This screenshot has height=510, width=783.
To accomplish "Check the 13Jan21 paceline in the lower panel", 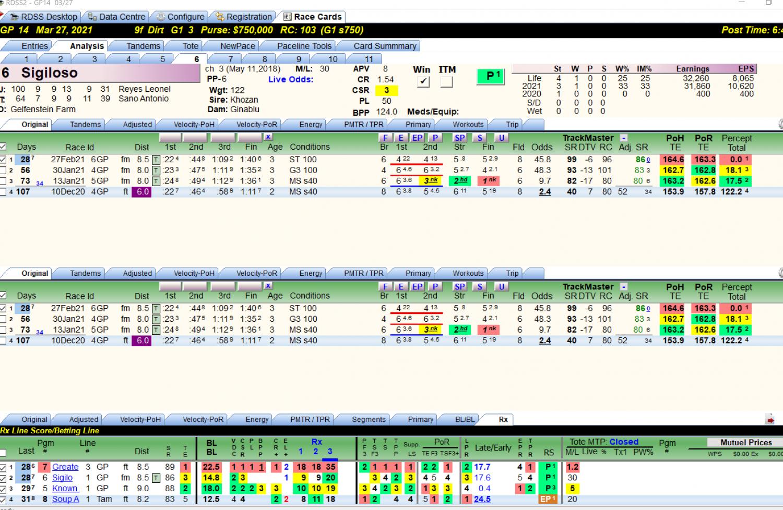I will (x=3, y=330).
